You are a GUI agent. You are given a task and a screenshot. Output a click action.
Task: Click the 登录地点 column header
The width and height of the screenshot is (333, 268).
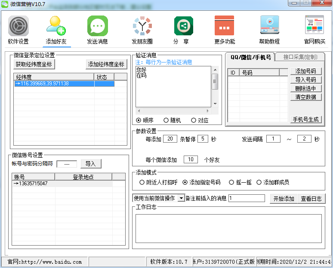[x=83, y=177]
